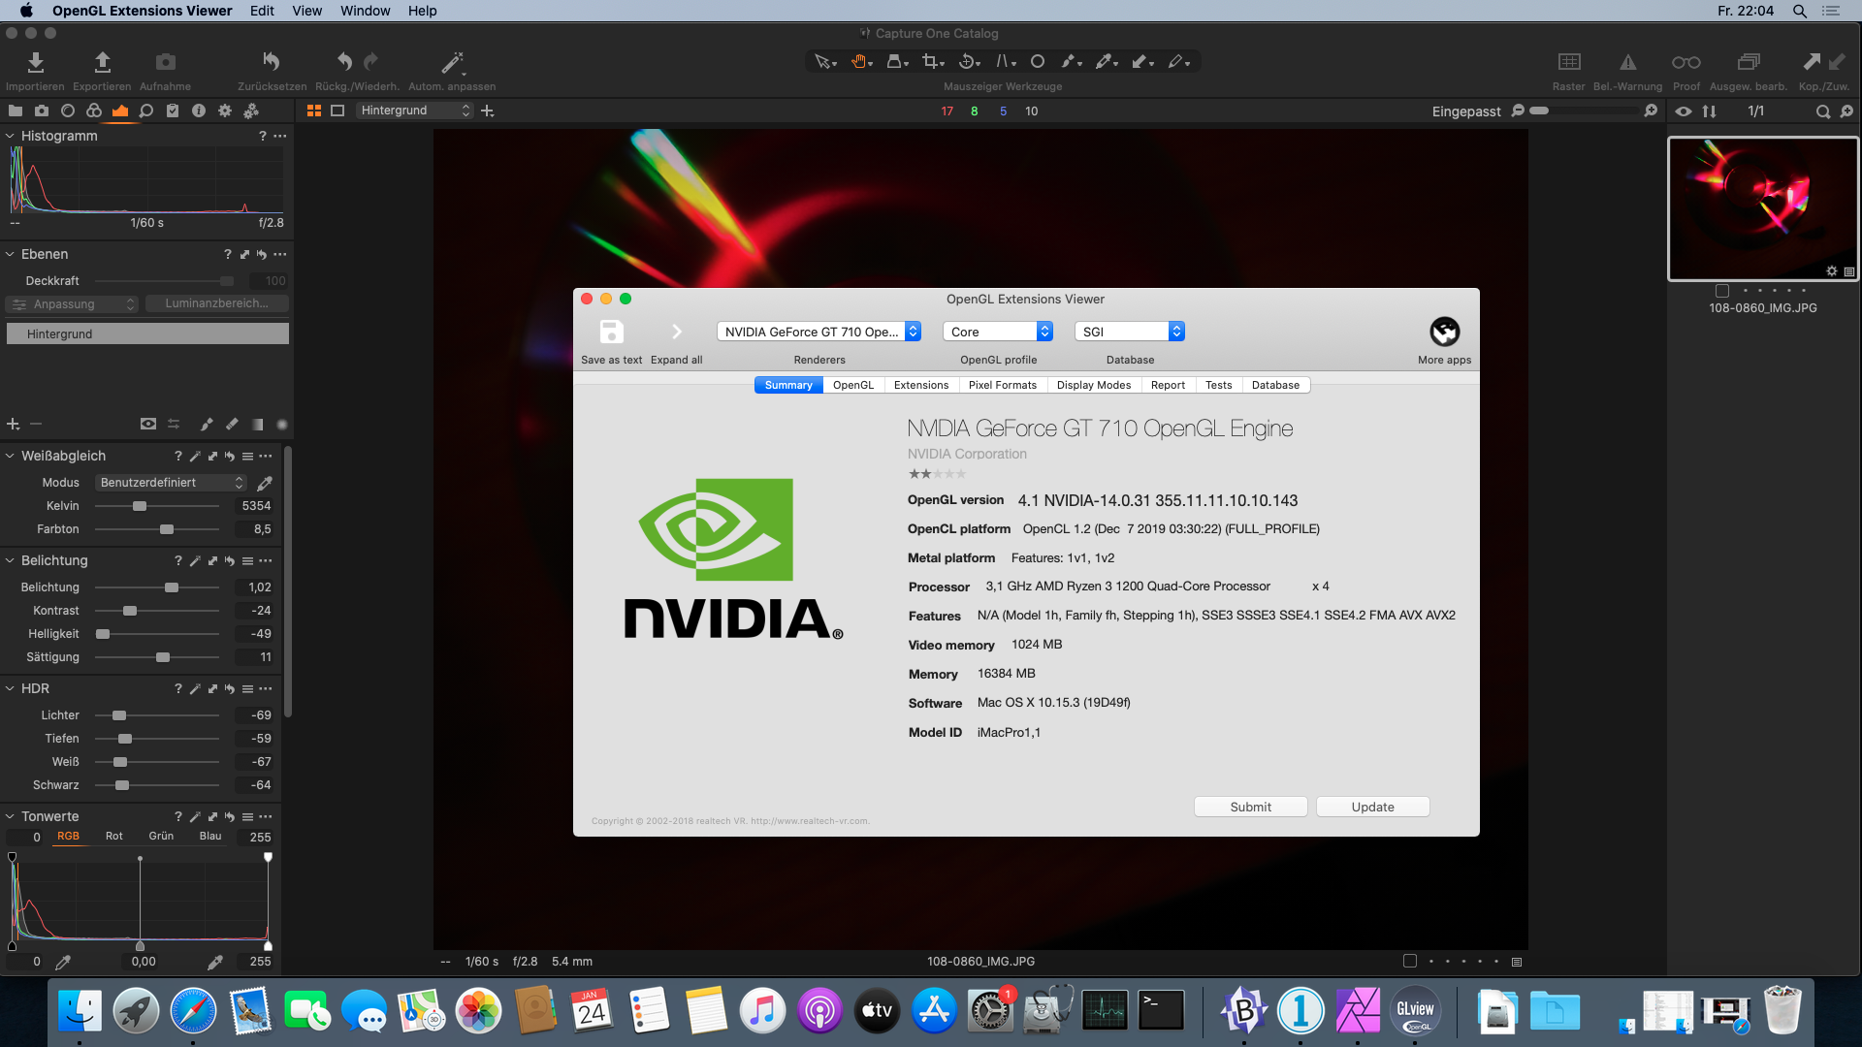The height and width of the screenshot is (1047, 1862).
Task: Click the Update button
Action: click(1372, 807)
